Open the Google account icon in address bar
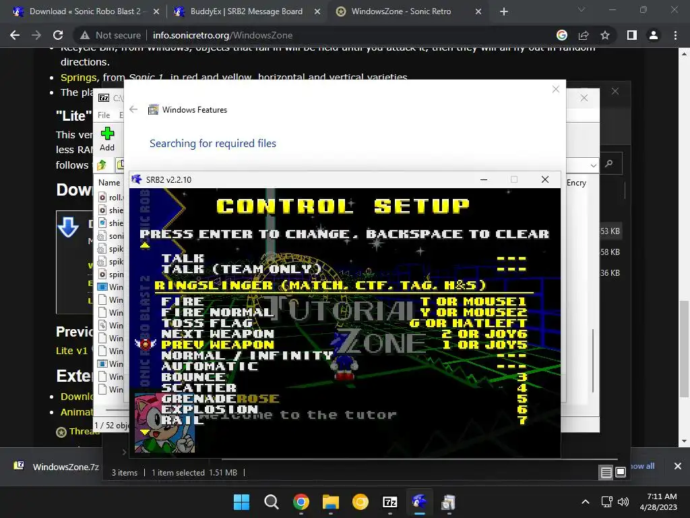 click(562, 35)
